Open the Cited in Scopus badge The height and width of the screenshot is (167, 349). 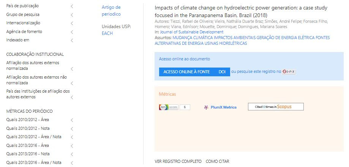[276, 107]
